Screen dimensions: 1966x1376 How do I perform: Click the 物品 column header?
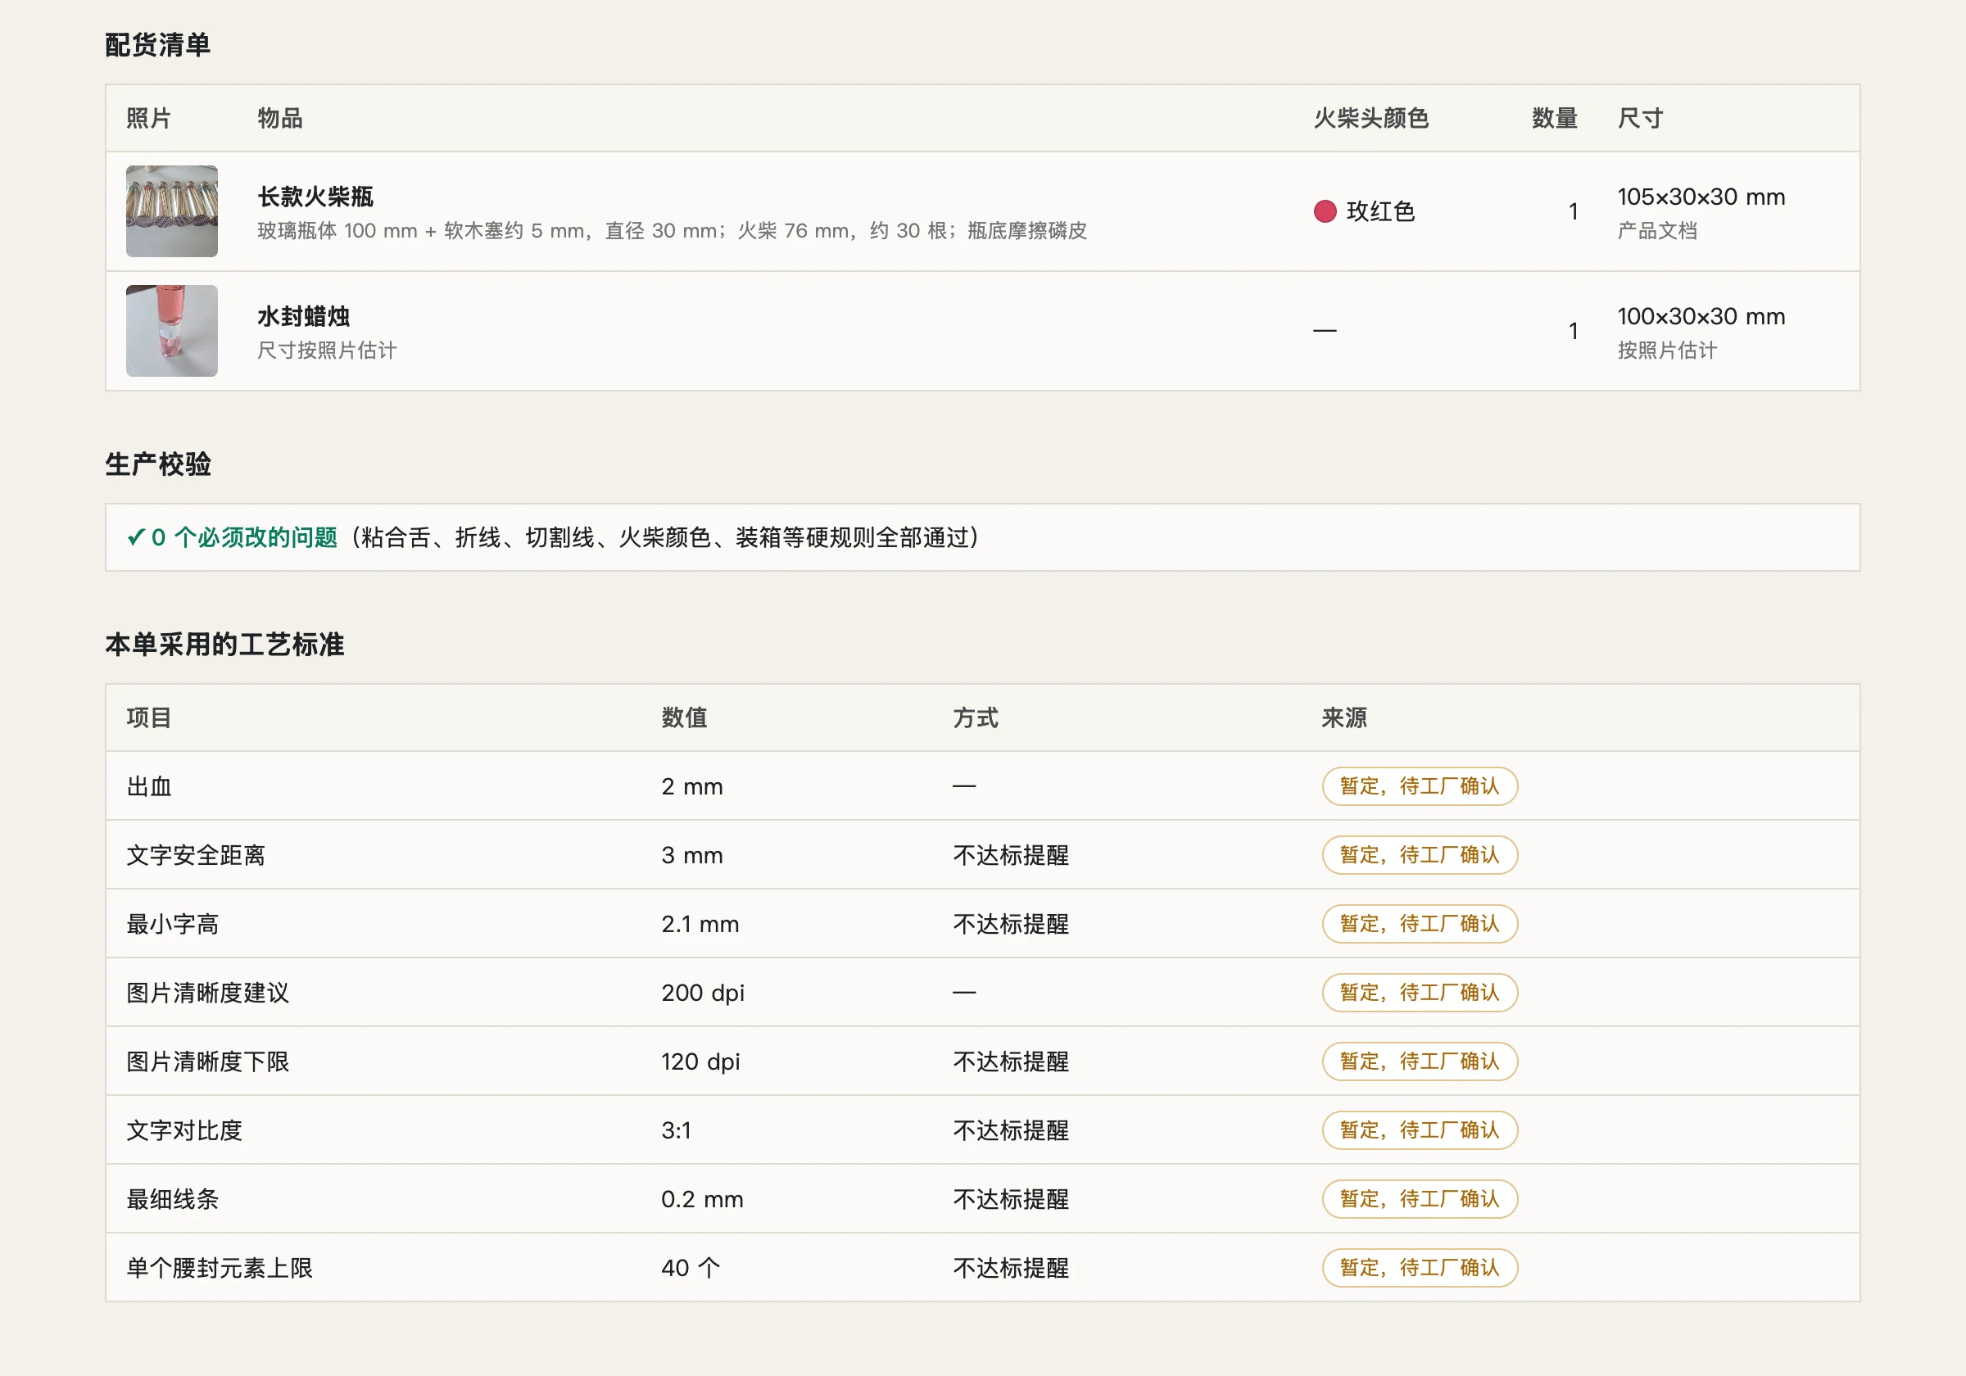280,118
